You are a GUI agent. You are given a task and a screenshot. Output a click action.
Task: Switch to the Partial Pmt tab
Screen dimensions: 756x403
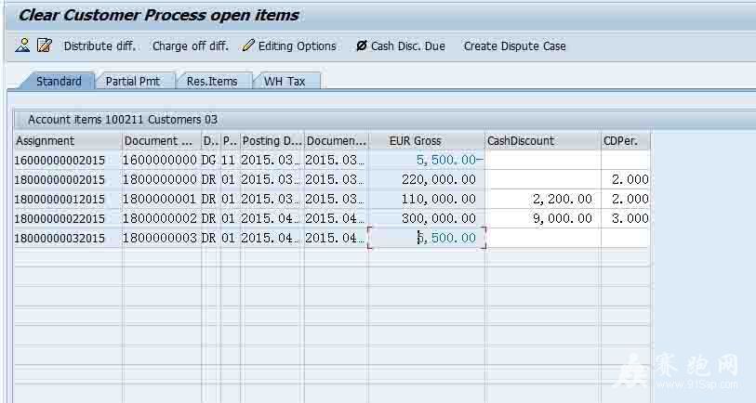(133, 82)
